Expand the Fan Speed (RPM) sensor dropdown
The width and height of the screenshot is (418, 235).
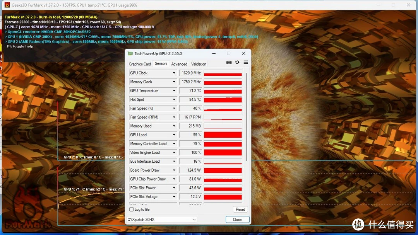click(174, 117)
